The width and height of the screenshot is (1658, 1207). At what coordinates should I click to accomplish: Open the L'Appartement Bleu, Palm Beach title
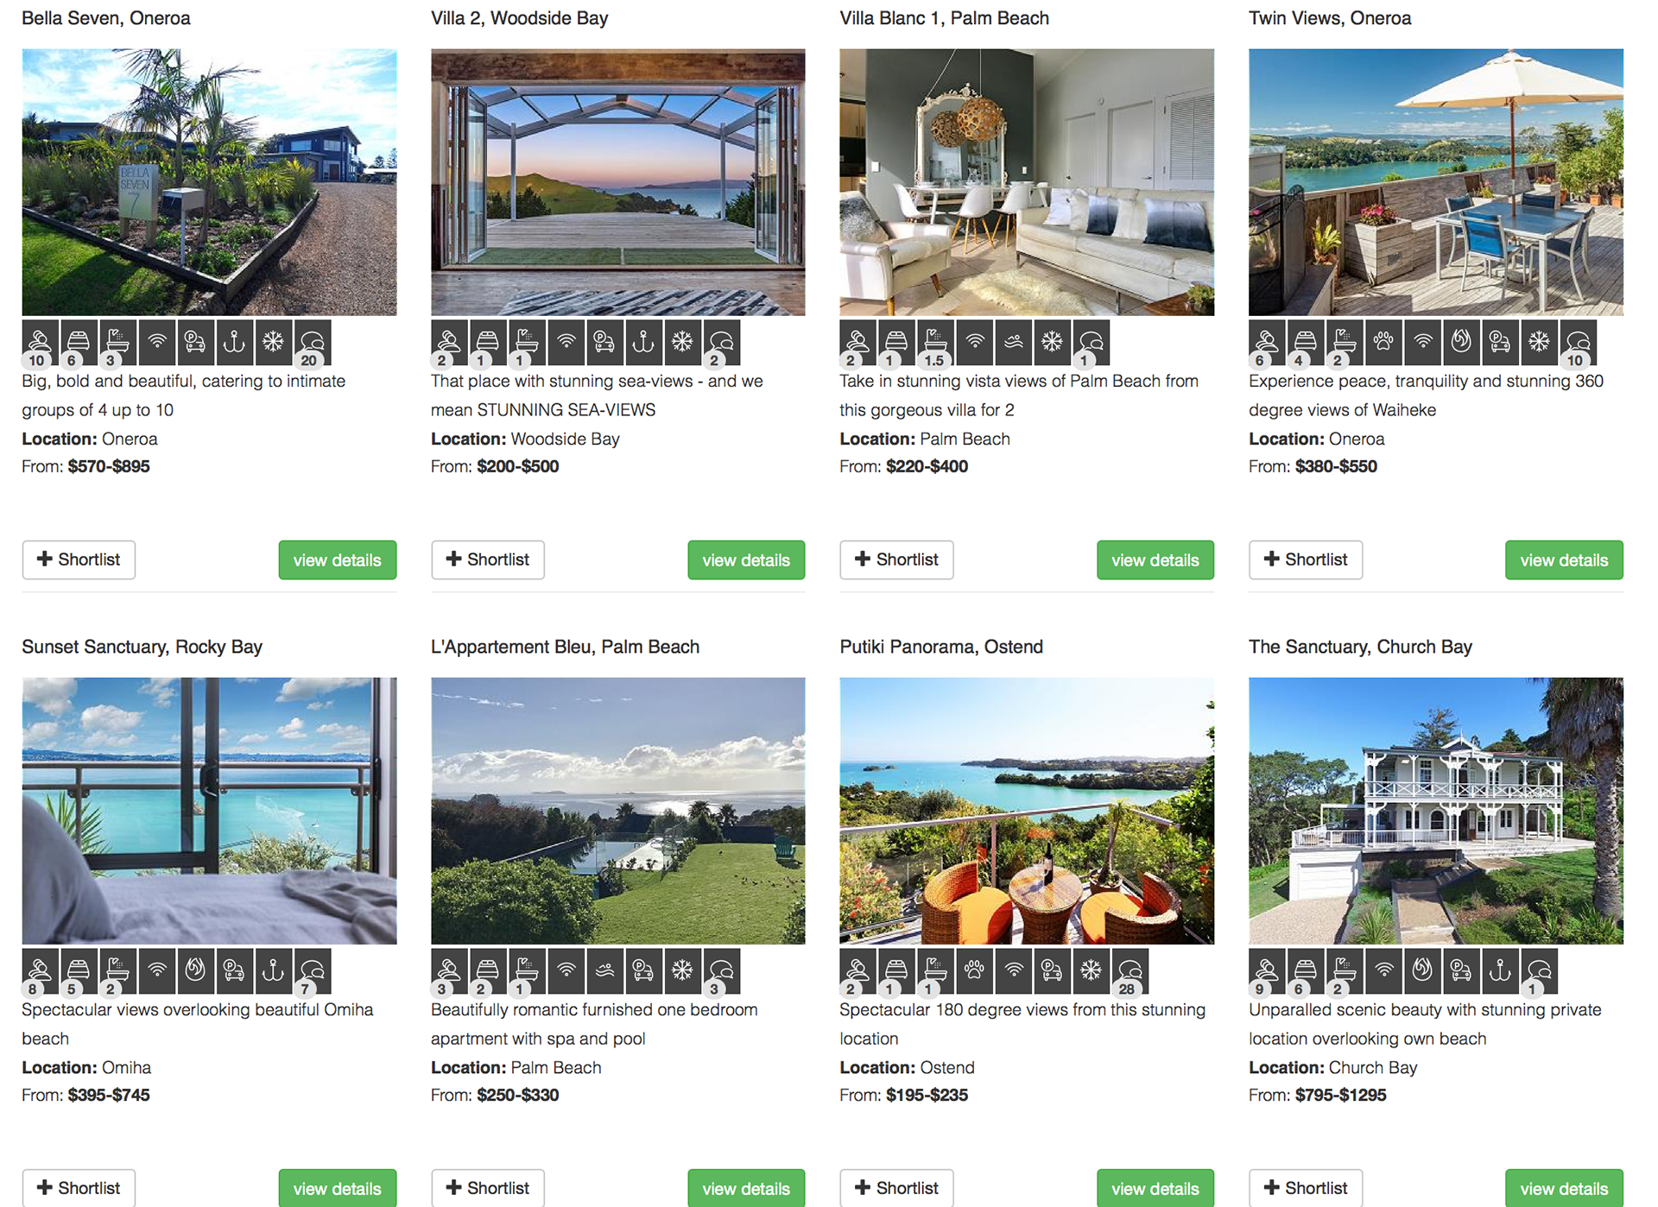pyautogui.click(x=565, y=647)
